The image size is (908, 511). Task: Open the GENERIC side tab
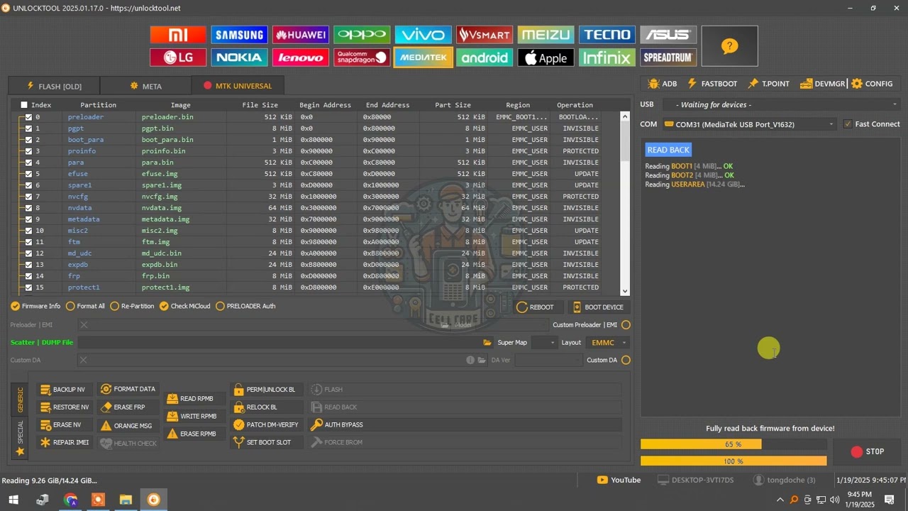click(x=20, y=400)
